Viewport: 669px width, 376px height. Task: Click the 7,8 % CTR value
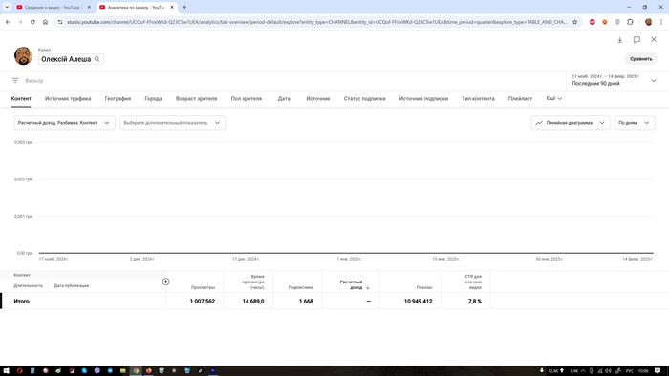tap(475, 301)
